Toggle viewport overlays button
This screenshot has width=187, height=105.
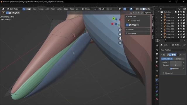(x=131, y=9)
